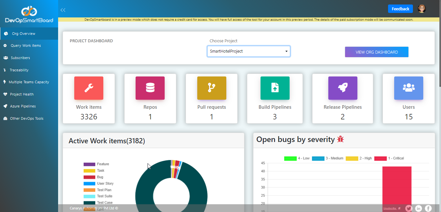
Task: Click the PROJECT DASHBOARD heading
Action: pyautogui.click(x=91, y=41)
